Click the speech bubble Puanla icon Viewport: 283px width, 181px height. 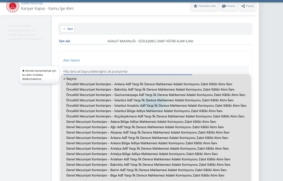click(224, 6)
